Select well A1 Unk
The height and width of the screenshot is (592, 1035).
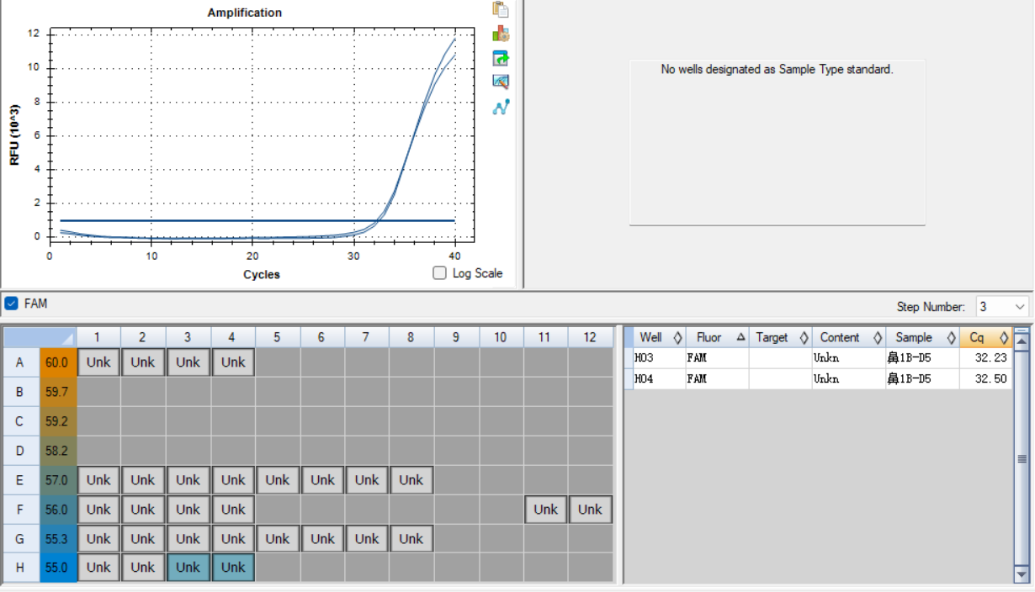(98, 362)
